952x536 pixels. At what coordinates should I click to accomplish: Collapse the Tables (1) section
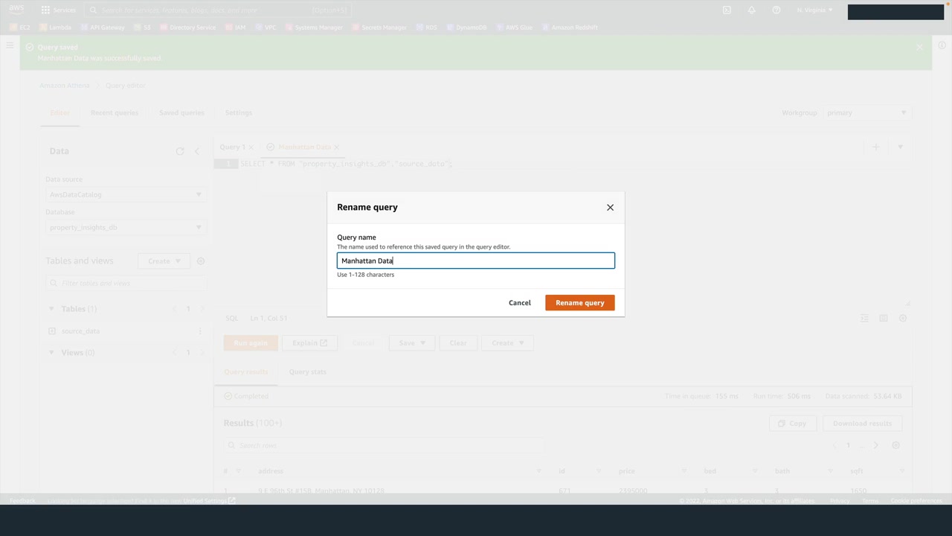(51, 309)
